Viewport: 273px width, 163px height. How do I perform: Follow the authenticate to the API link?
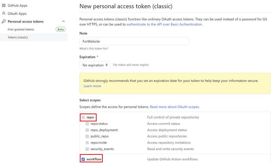pyautogui.click(x=164, y=24)
